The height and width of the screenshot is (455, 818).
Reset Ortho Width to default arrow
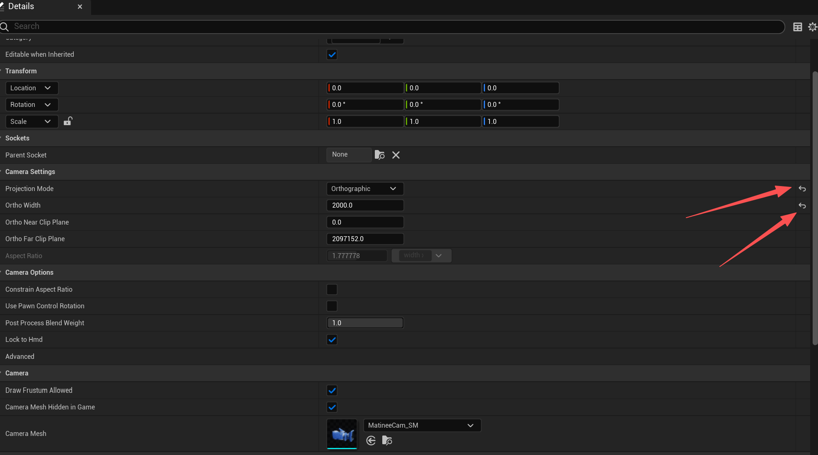(x=802, y=206)
